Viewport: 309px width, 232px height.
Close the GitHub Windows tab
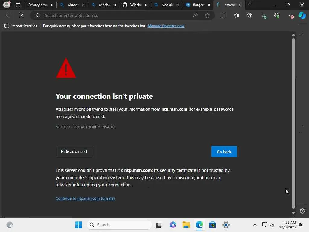pos(146,5)
